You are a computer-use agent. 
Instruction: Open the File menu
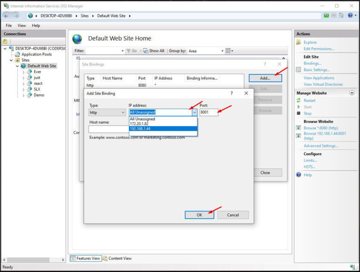coord(8,25)
